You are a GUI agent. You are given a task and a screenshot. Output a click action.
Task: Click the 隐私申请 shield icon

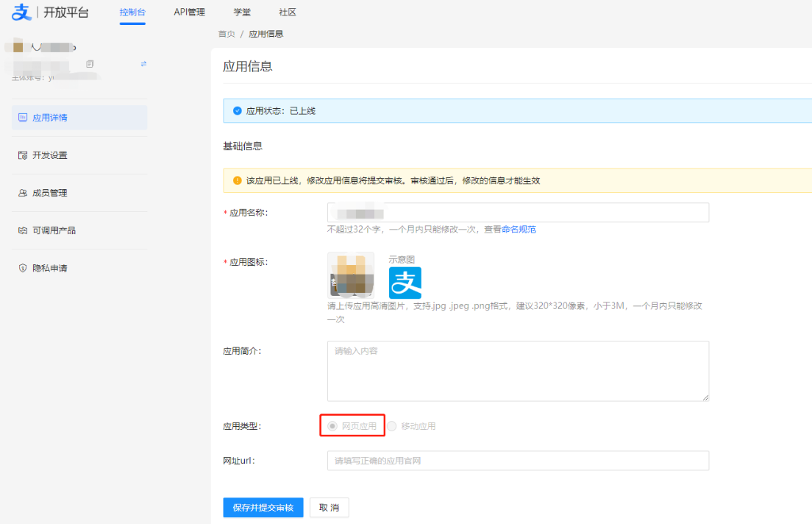[x=23, y=268]
